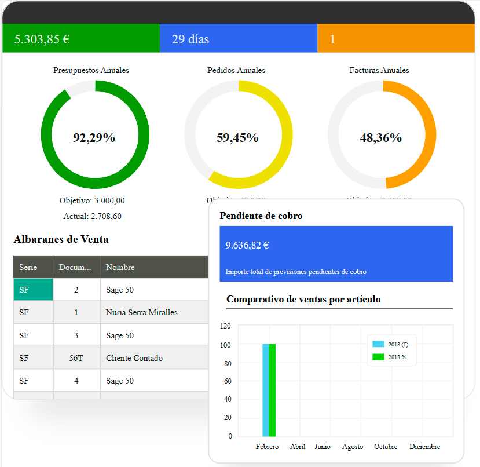The image size is (480, 467).
Task: Select document 56T cell
Action: 77,358
